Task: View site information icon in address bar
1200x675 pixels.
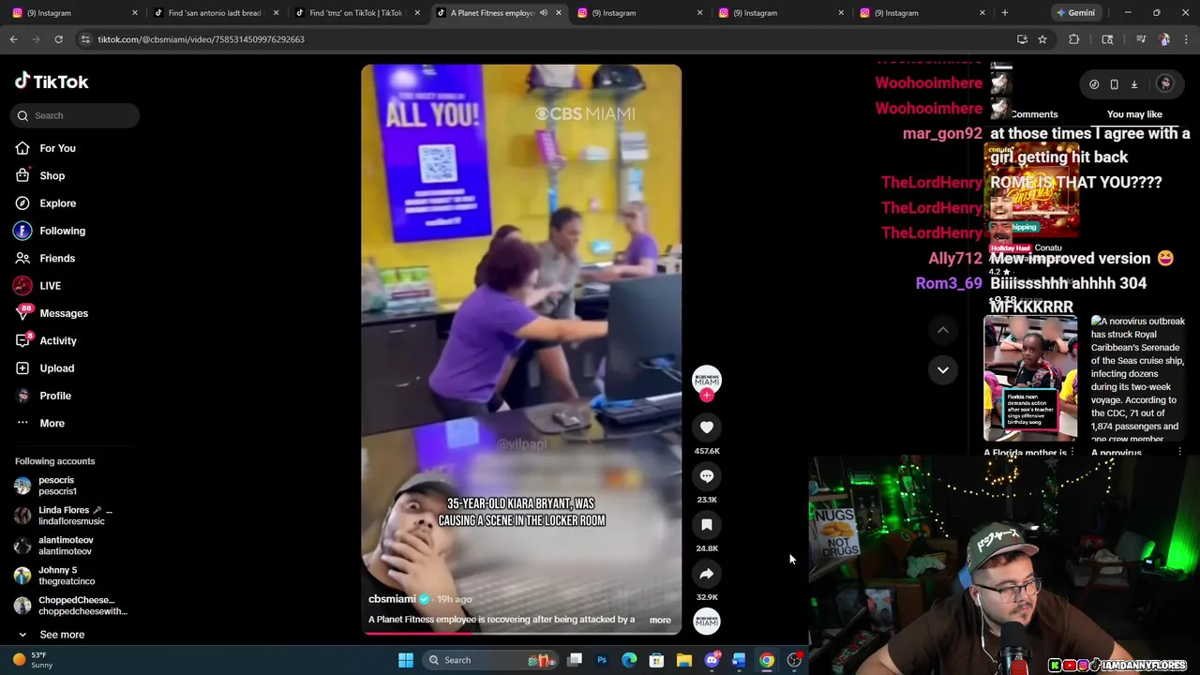Action: [x=85, y=39]
